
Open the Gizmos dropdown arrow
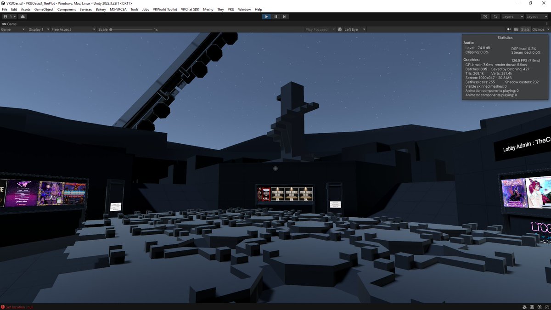547,29
